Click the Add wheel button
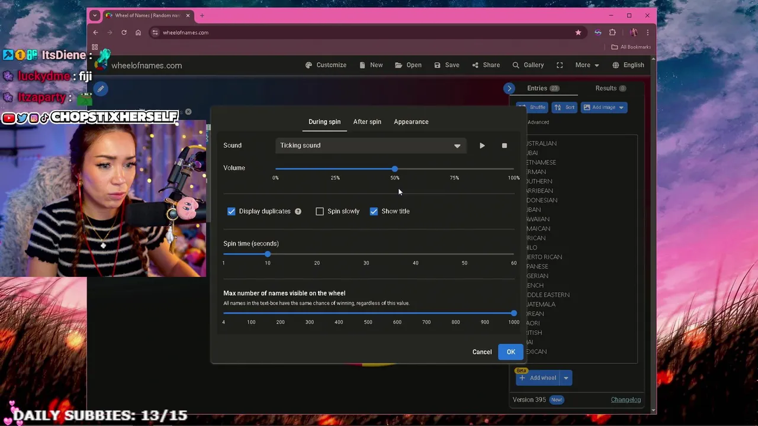Image resolution: width=758 pixels, height=426 pixels. [538, 378]
